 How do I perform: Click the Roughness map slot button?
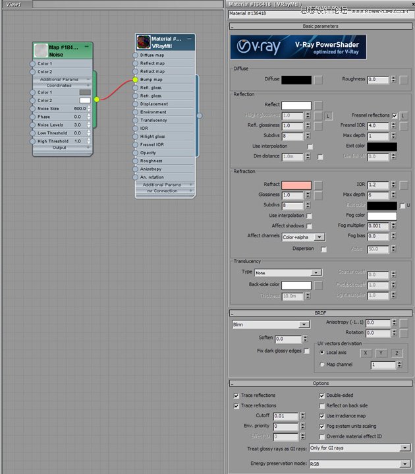click(404, 80)
